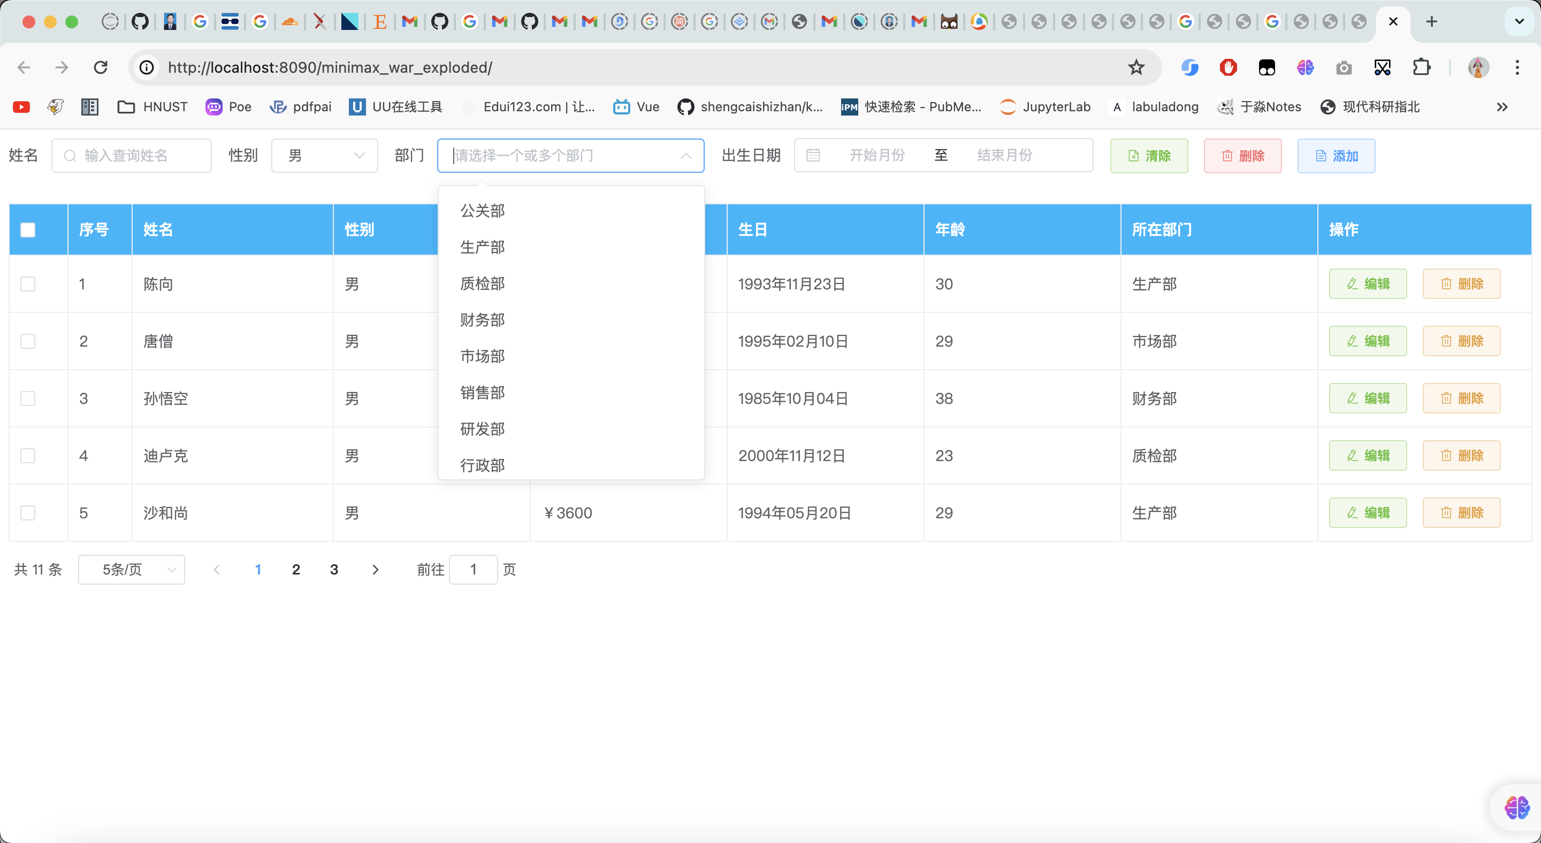This screenshot has width=1541, height=843.
Task: Click the browser reload page icon
Action: [x=101, y=67]
